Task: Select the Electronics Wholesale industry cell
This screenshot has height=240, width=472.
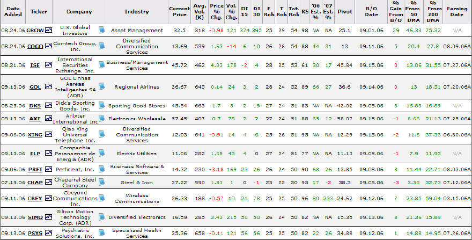Action: 137,119
